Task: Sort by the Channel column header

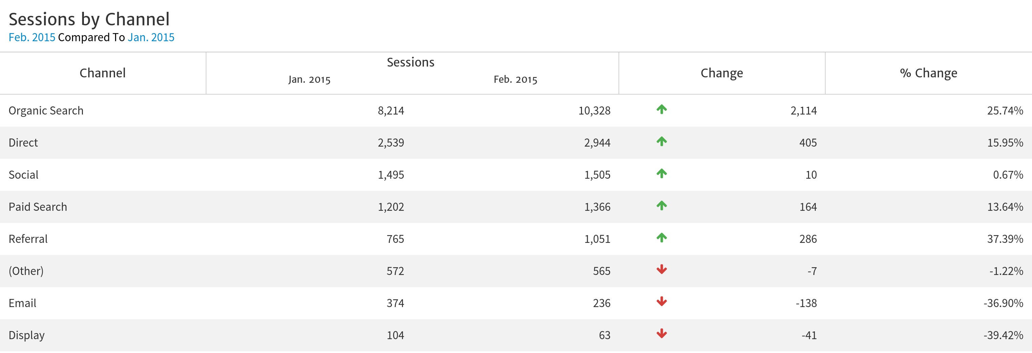Action: 103,73
